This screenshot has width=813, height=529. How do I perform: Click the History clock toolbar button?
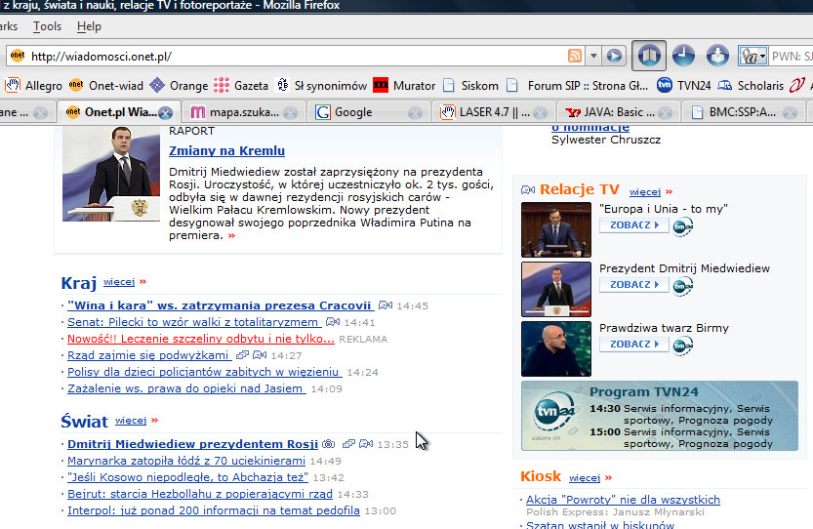click(683, 56)
